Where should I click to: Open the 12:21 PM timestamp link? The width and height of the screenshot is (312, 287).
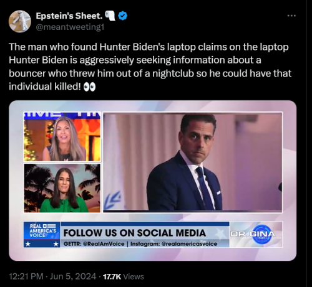click(26, 276)
